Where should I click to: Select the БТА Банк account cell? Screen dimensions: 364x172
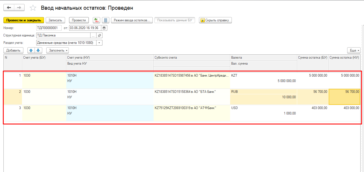(x=192, y=92)
